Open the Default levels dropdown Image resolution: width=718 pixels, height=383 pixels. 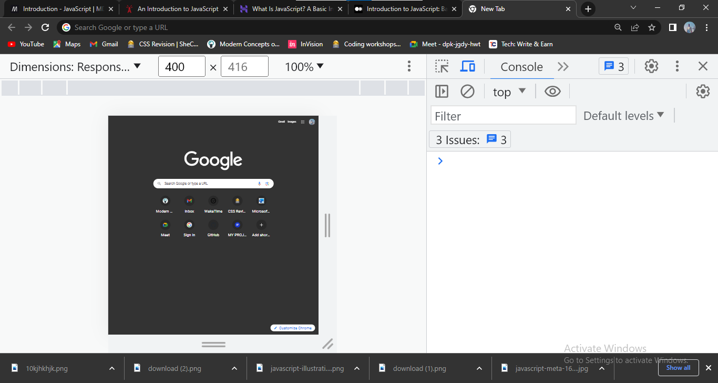point(624,116)
